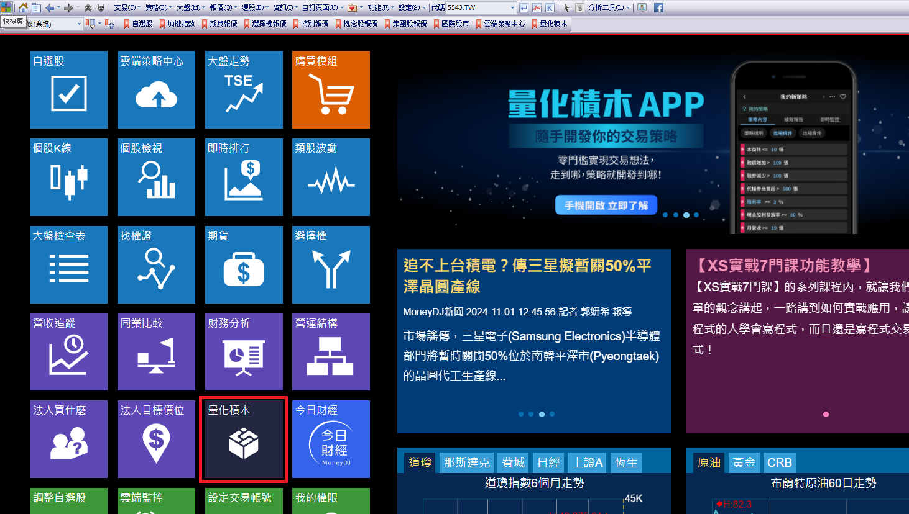Open the Samsung 平澤晶圓 news headline

(x=527, y=276)
